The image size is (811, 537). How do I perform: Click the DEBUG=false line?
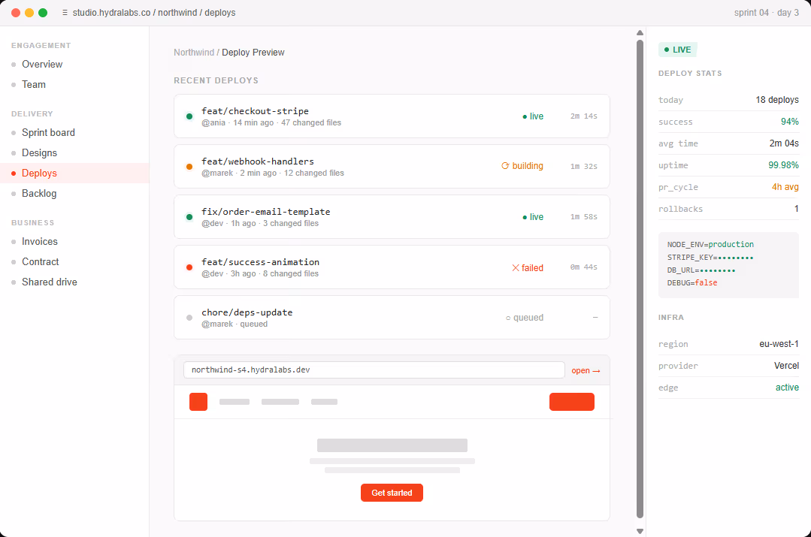[x=692, y=282]
